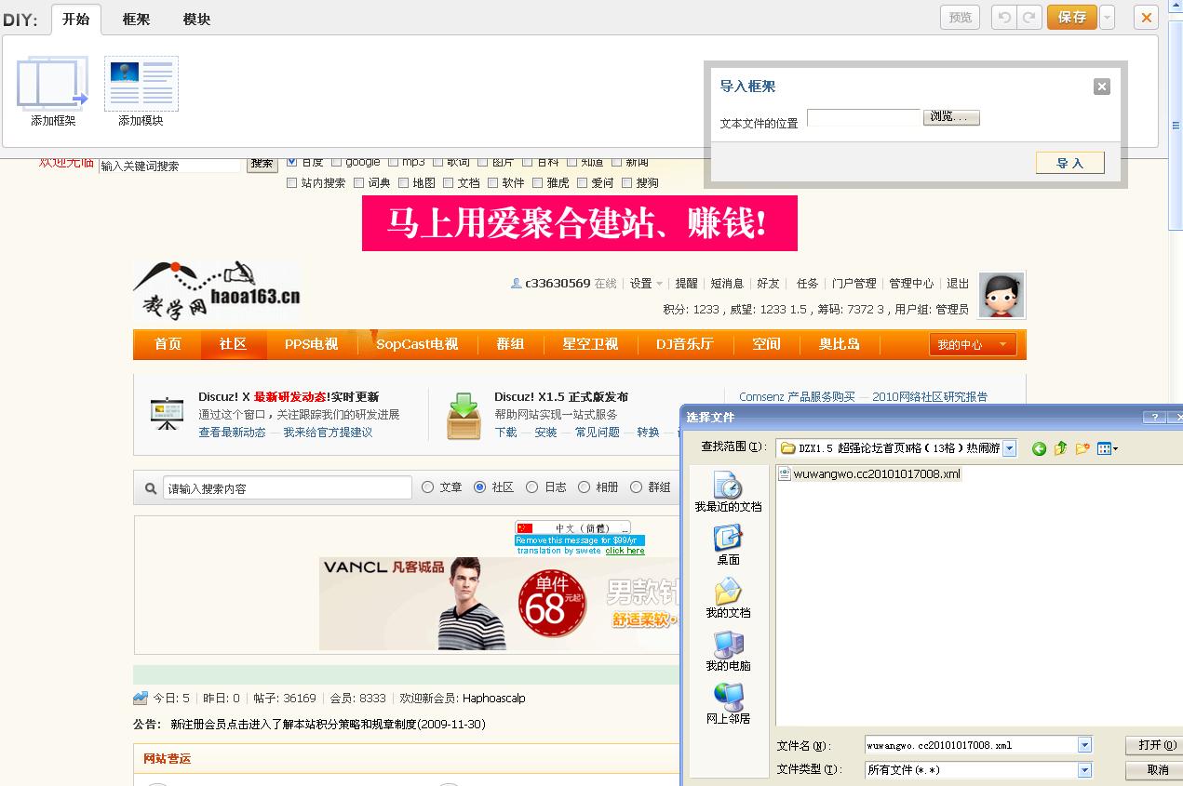The image size is (1183, 786).
Task: Close the DIY editor with the X
Action: pyautogui.click(x=1146, y=18)
